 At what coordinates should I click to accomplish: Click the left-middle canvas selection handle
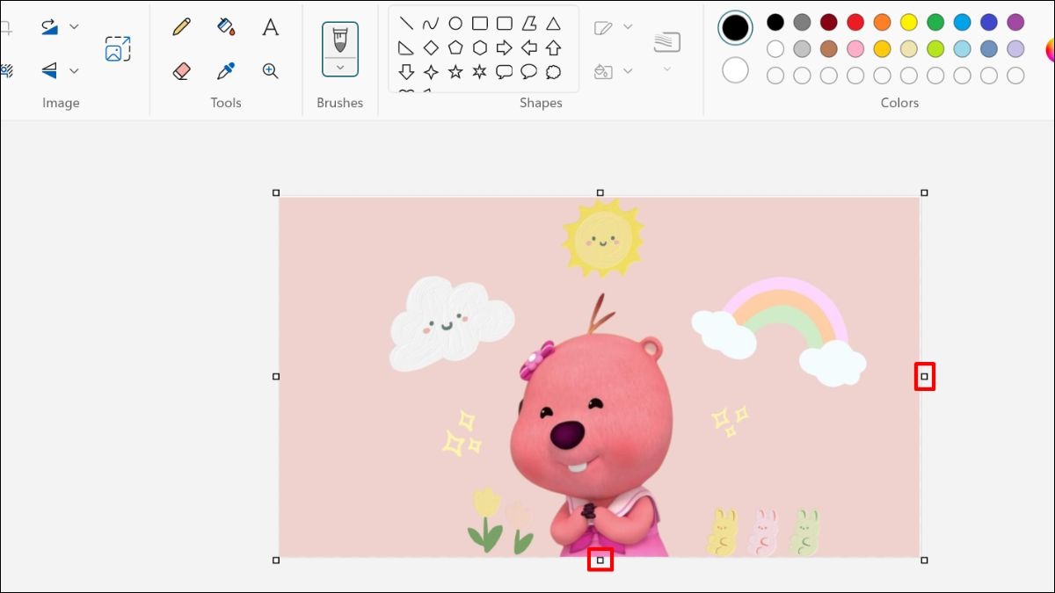pos(276,376)
